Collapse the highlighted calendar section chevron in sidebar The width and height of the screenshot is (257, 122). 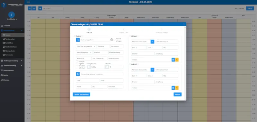coord(22,30)
